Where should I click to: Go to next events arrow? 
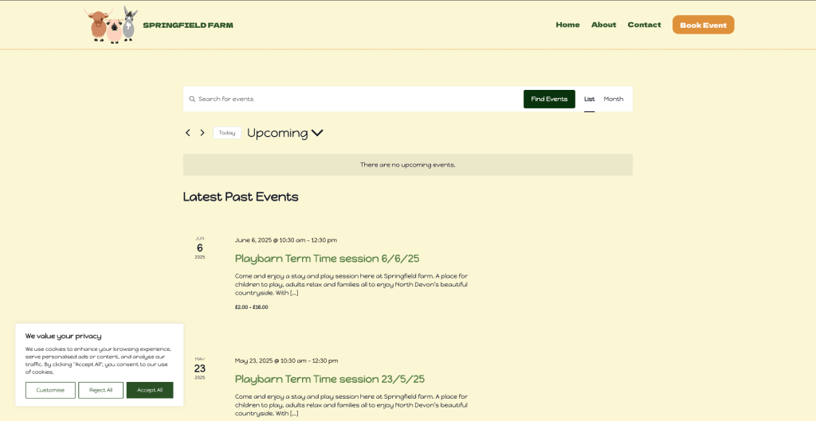click(x=202, y=133)
